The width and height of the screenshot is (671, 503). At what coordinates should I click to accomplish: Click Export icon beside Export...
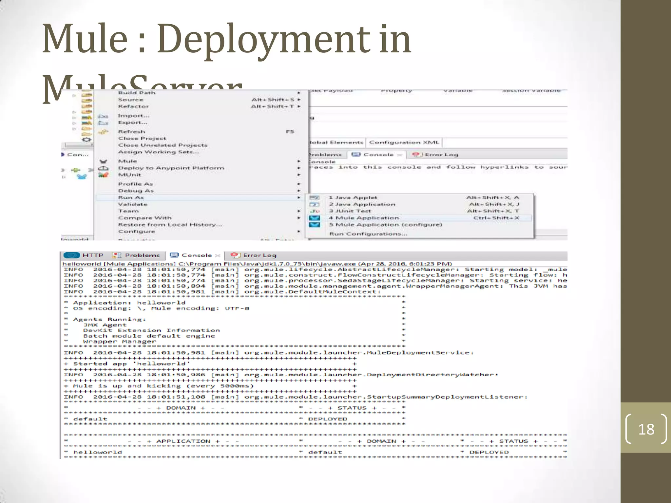(x=103, y=123)
